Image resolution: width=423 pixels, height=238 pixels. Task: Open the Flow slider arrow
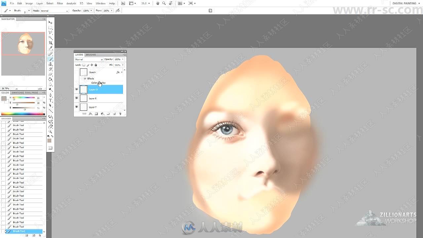click(x=112, y=11)
